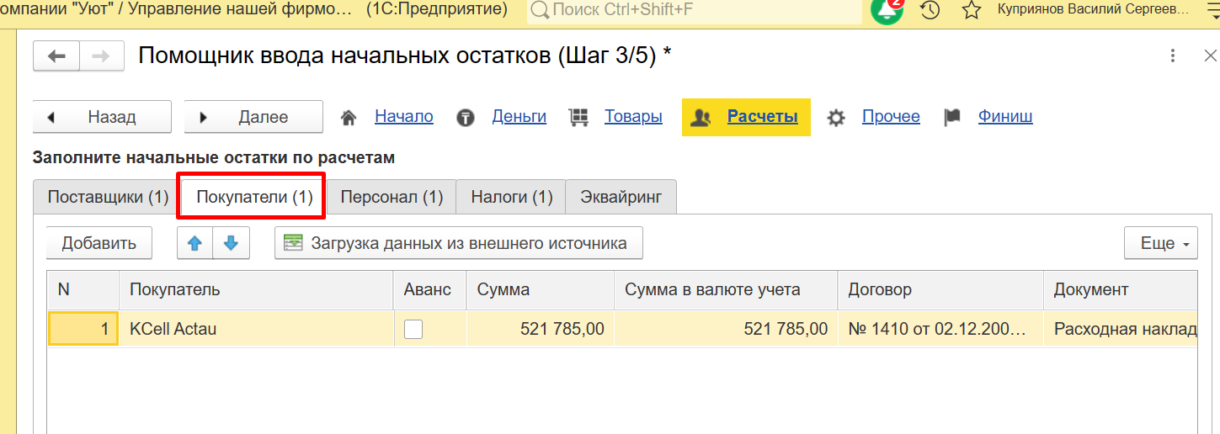Image resolution: width=1220 pixels, height=434 pixels.
Task: Click the notifications bell icon
Action: (886, 10)
